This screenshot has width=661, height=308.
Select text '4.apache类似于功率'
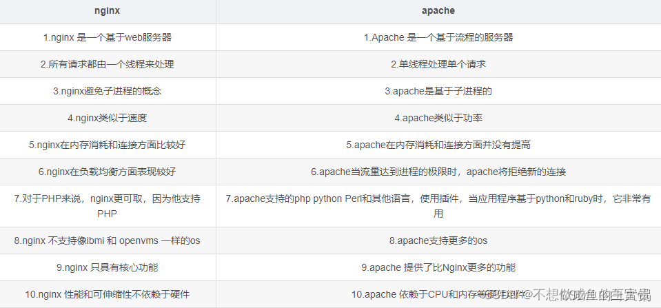438,118
